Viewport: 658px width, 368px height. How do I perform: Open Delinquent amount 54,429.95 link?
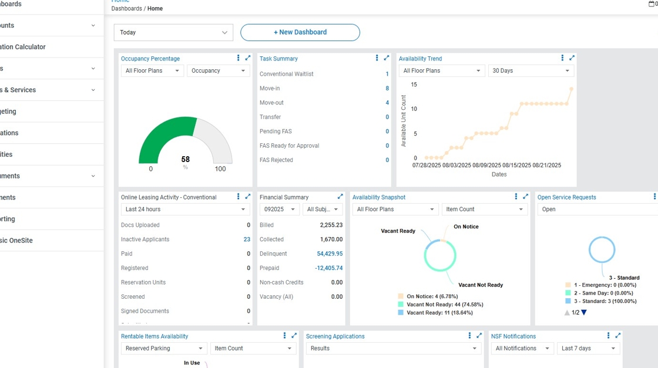(330, 254)
